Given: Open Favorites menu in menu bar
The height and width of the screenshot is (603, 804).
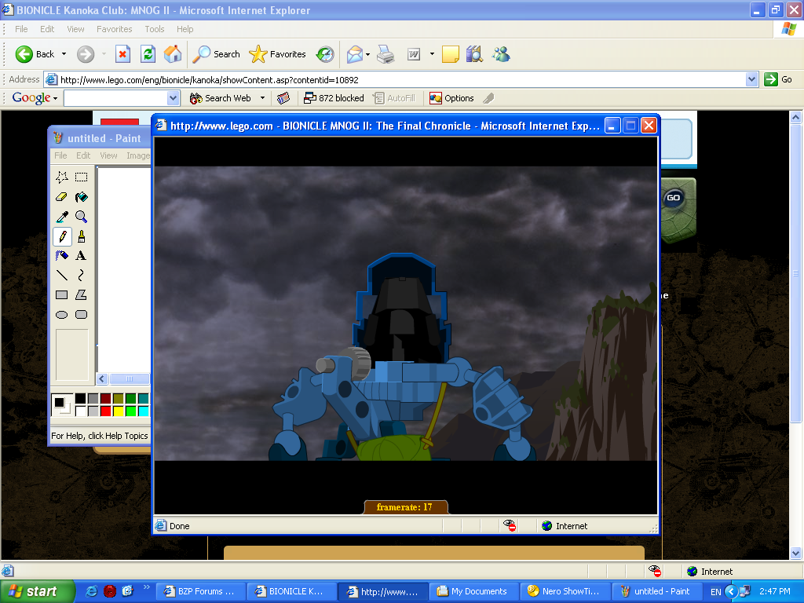Looking at the screenshot, I should [x=115, y=29].
